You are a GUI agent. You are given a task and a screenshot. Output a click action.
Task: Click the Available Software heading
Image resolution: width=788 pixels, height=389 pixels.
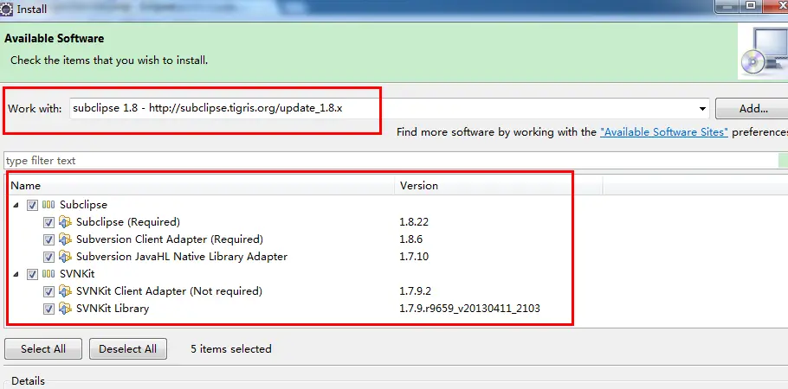[55, 39]
